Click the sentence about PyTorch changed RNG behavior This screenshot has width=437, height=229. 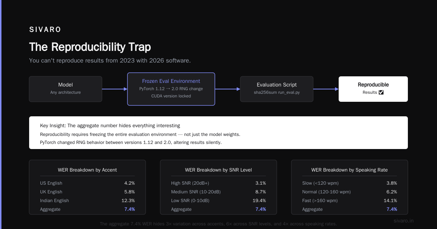pyautogui.click(x=131, y=142)
